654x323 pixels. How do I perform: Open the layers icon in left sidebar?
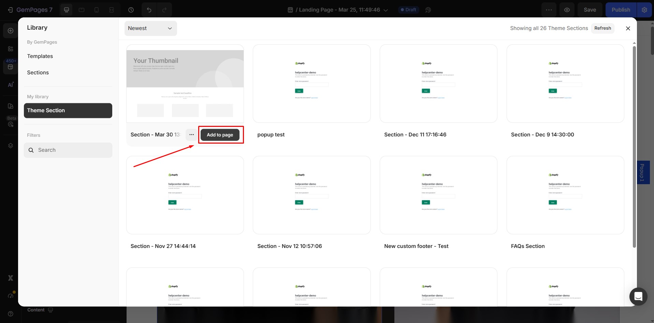pos(11,146)
